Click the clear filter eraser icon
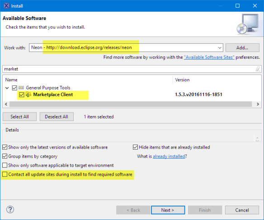Screen dimensions: 264x220 (x=258, y=69)
